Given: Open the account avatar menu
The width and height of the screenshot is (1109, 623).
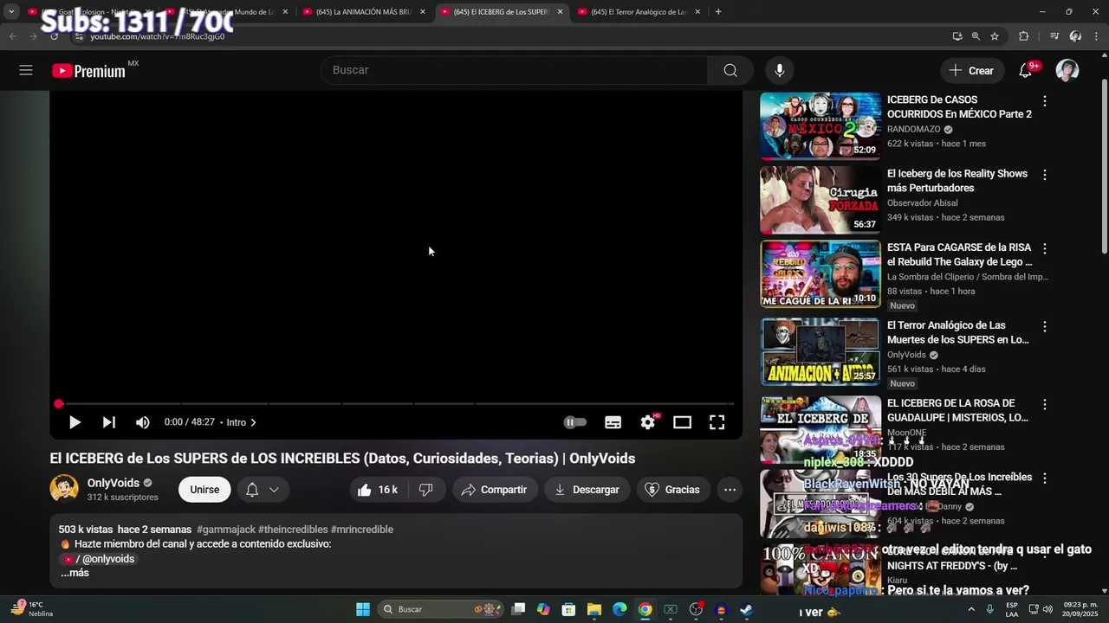Looking at the screenshot, I should (1067, 71).
